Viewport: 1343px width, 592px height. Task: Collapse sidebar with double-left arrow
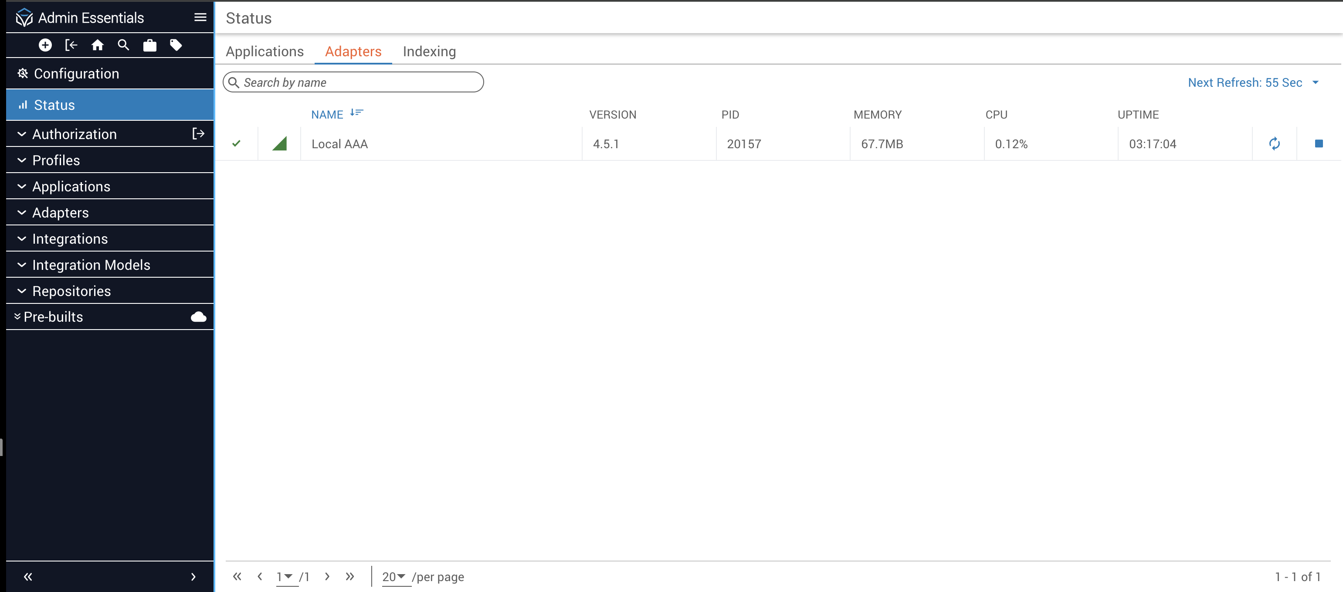(x=28, y=577)
